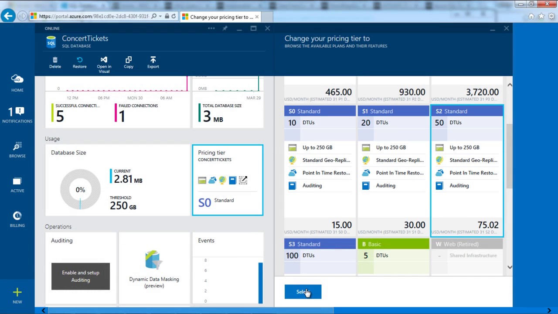Screen dimensions: 558x314
Task: Click Enable and setup Auditing button
Action: coord(81,276)
